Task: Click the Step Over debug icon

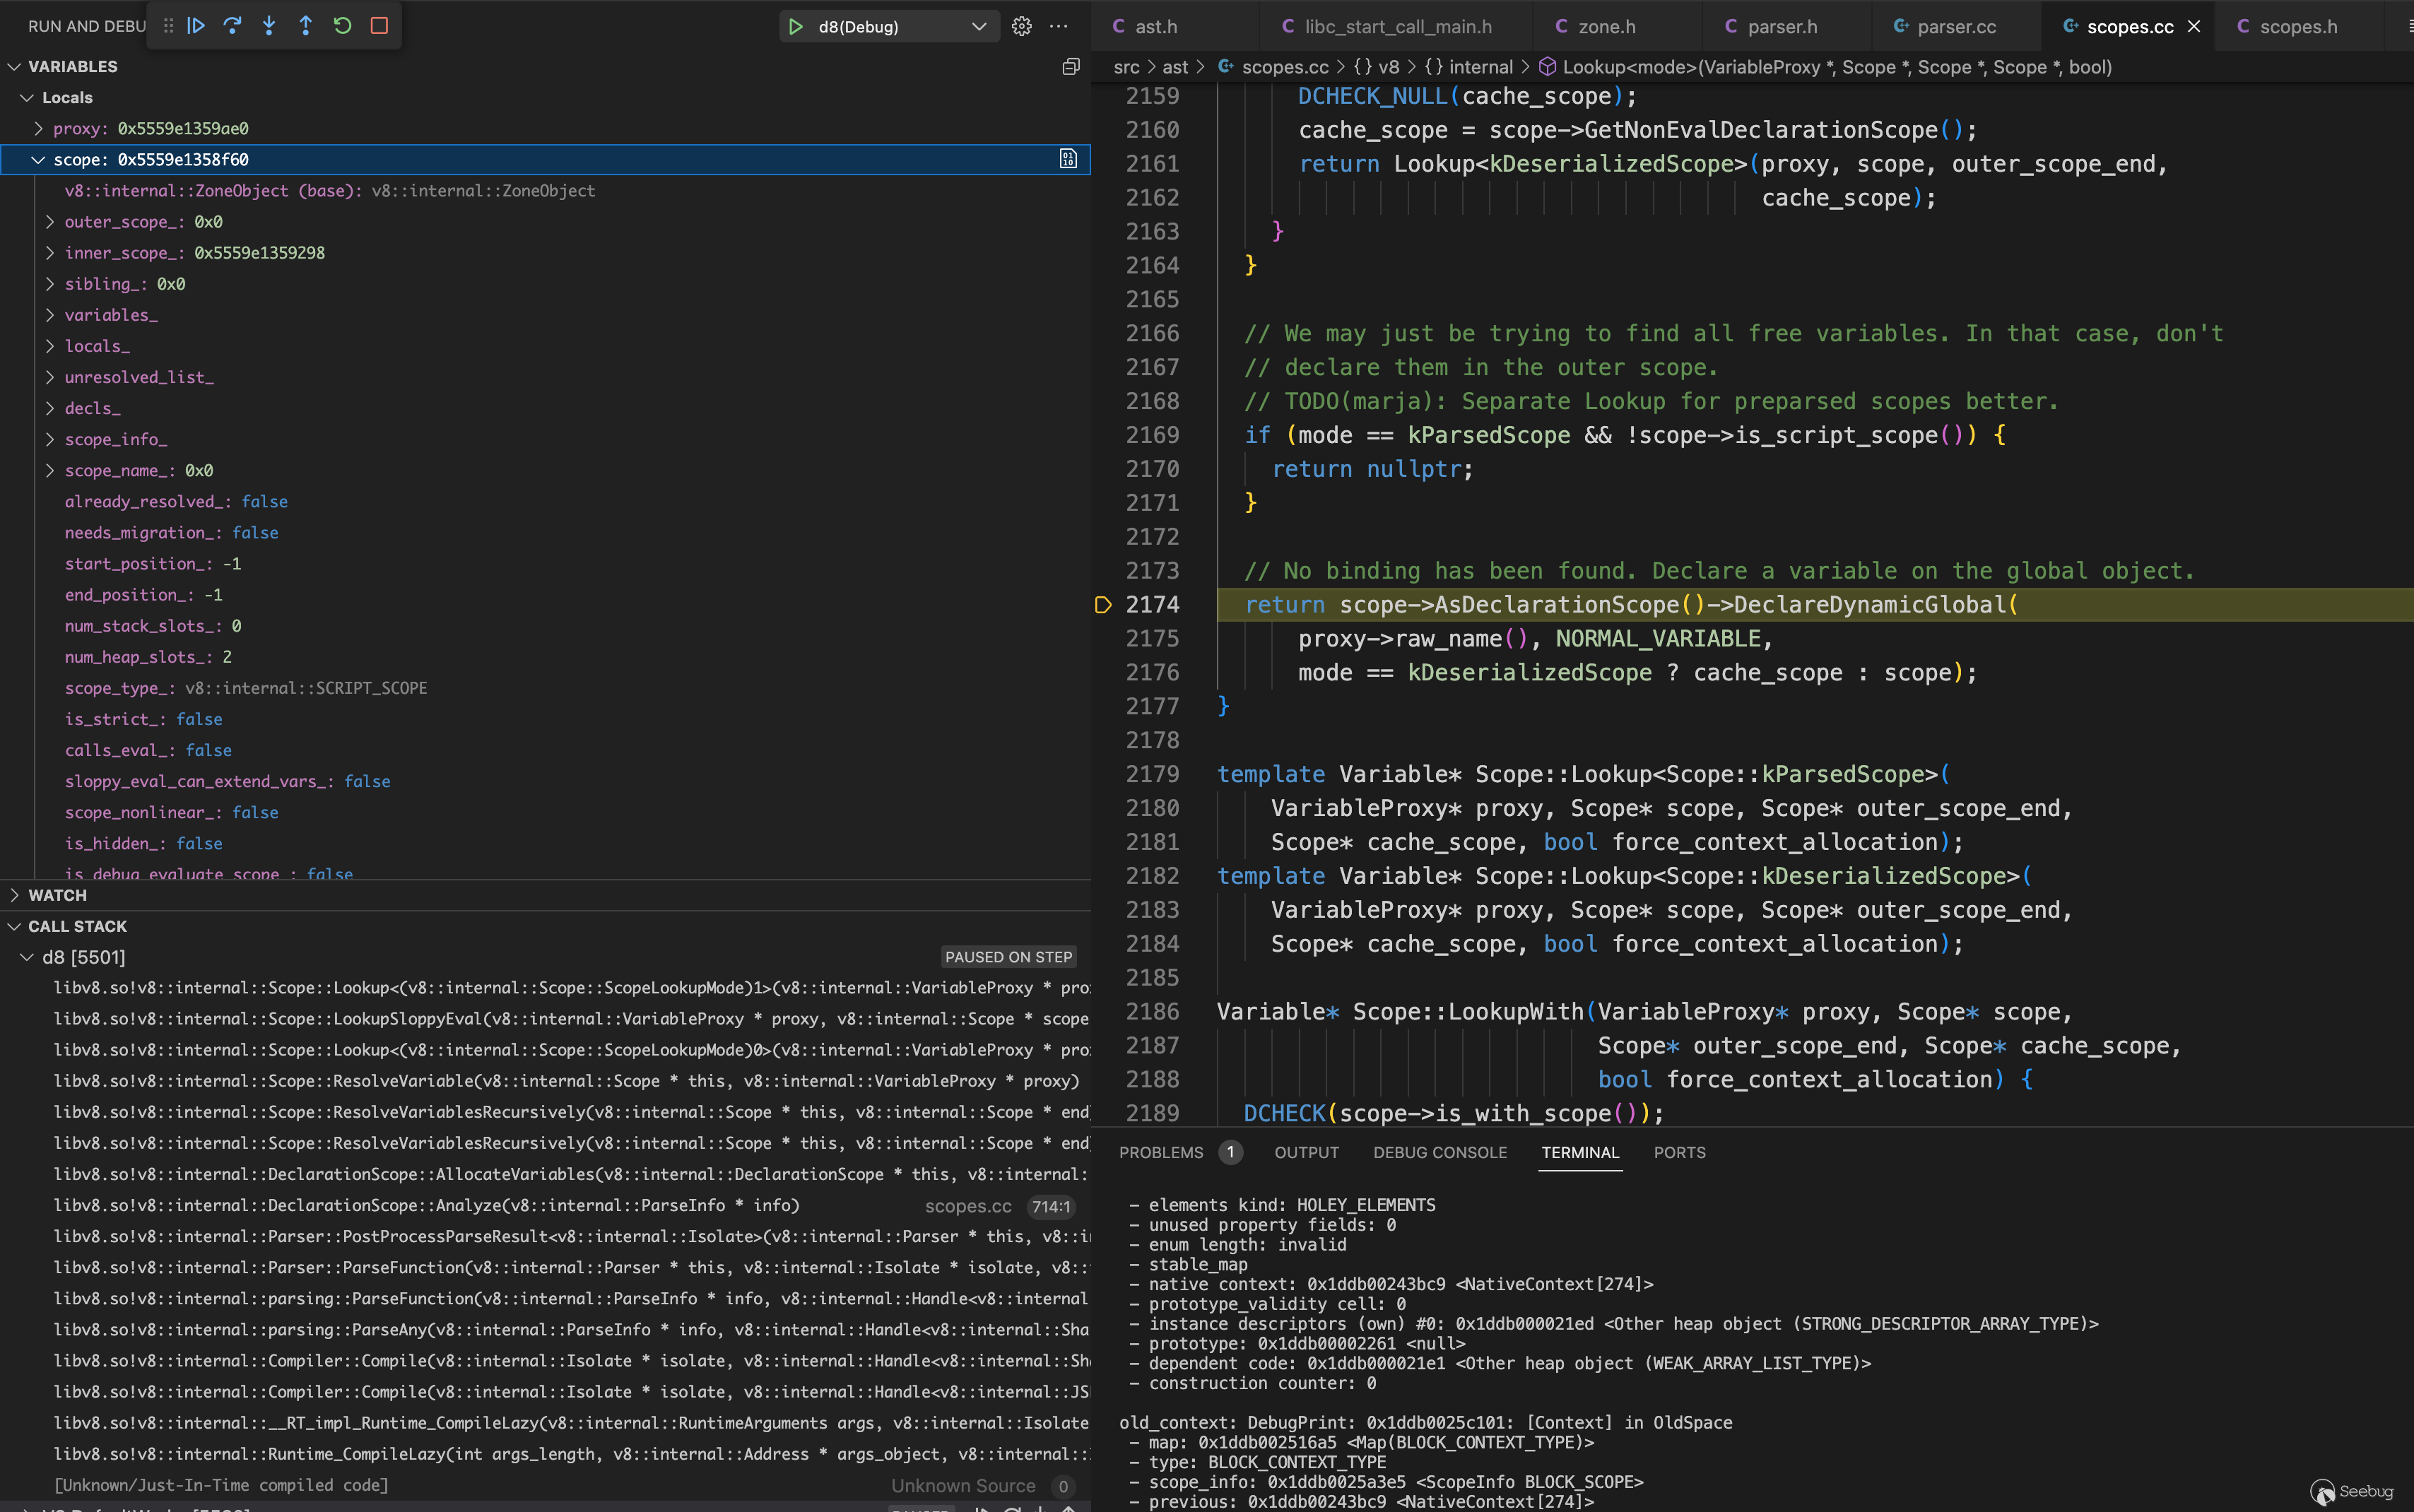Action: click(233, 26)
